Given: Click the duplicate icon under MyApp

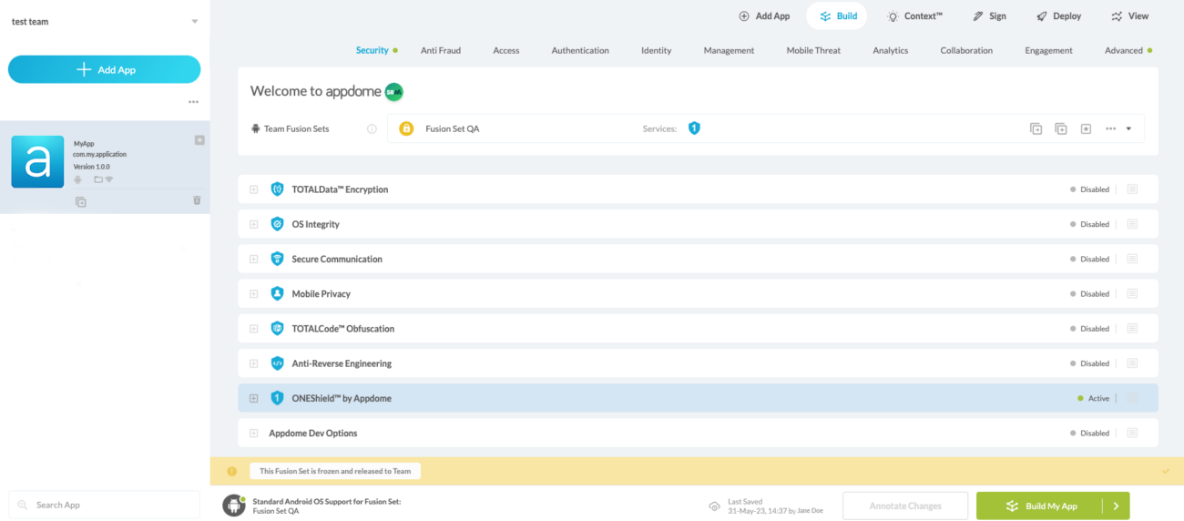Looking at the screenshot, I should coord(80,201).
